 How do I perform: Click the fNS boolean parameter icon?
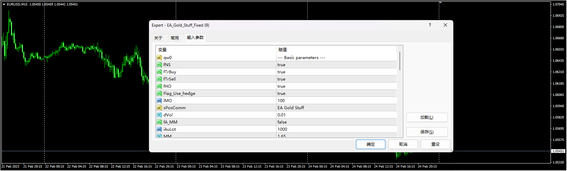pos(159,65)
